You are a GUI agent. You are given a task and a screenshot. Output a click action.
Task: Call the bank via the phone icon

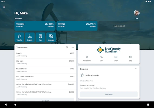pyautogui.click(x=101, y=59)
